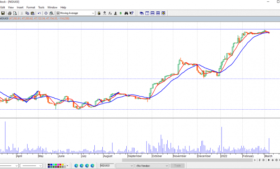Open the Tools menu
The height and width of the screenshot is (169, 280).
(x=41, y=7)
